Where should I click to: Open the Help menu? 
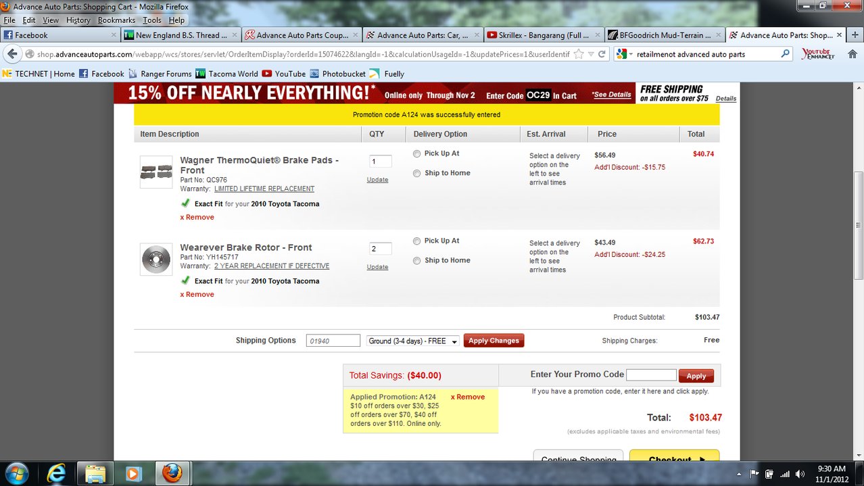[176, 20]
